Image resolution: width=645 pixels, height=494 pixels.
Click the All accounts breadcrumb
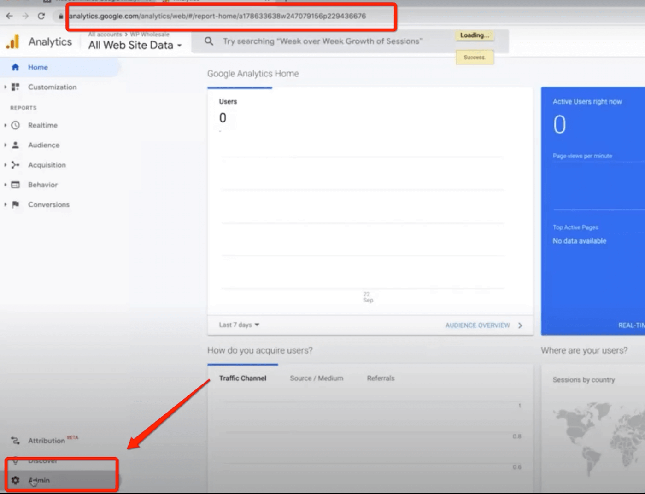[105, 35]
